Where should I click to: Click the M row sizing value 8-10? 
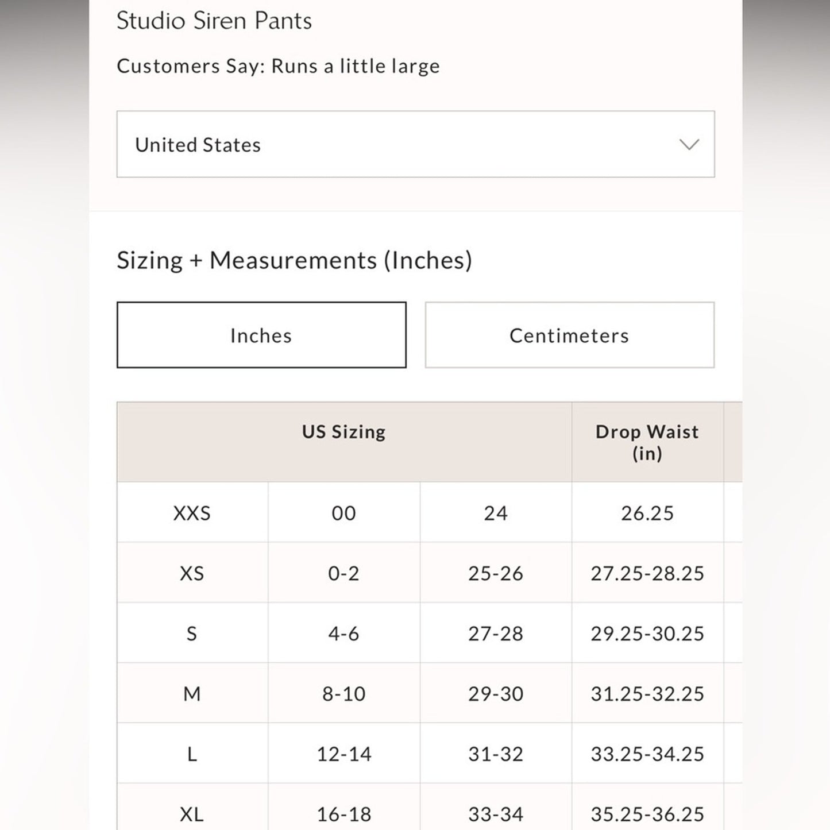pos(343,694)
